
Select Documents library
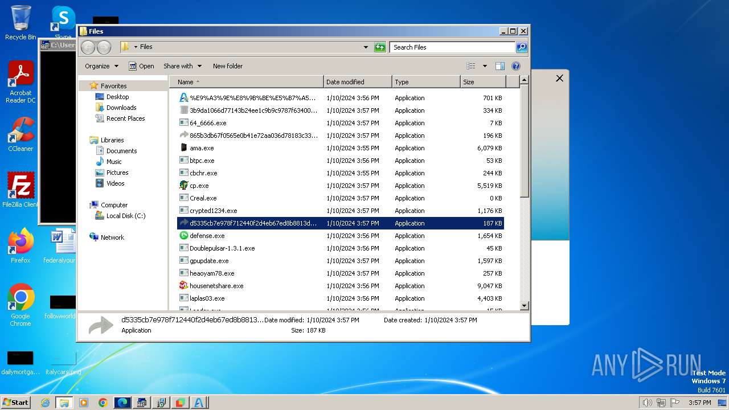[x=121, y=151]
